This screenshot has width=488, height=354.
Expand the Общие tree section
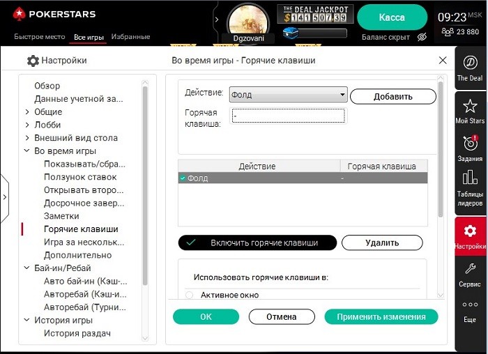(27, 111)
